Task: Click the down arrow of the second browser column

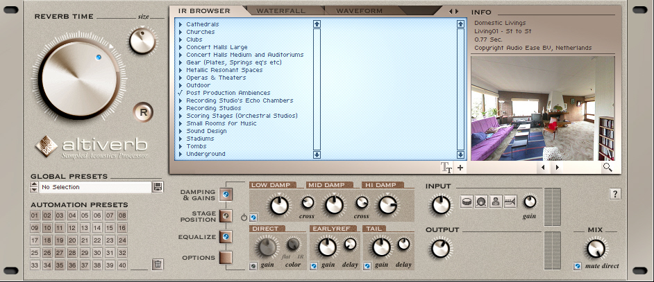Action: [460, 155]
